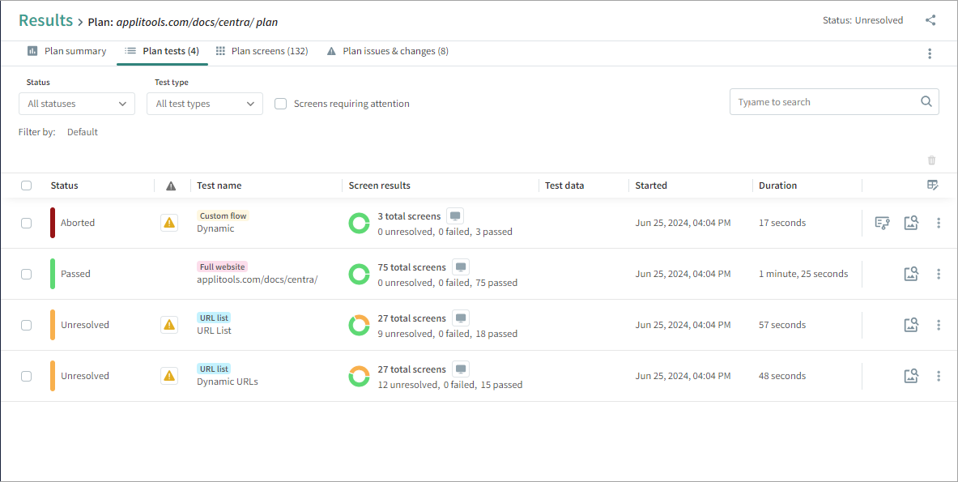Sort by the Started column header

[x=651, y=186]
